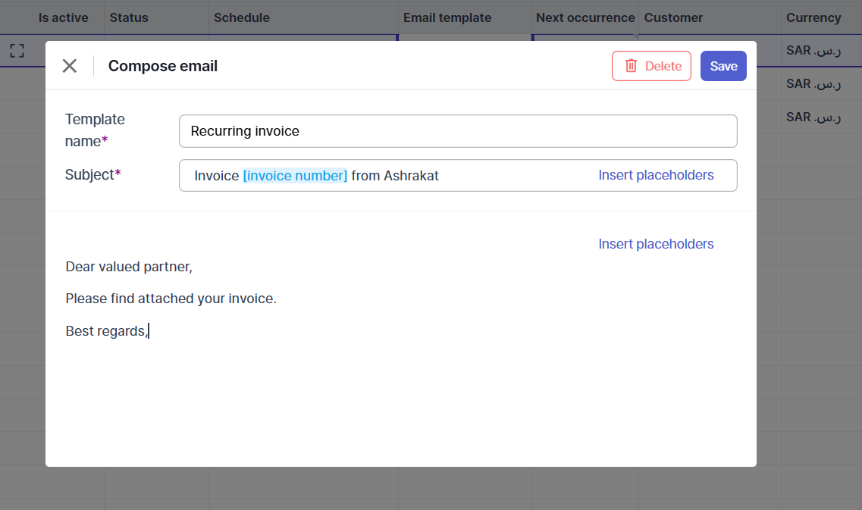
Task: Select the Customer column header
Action: point(673,17)
